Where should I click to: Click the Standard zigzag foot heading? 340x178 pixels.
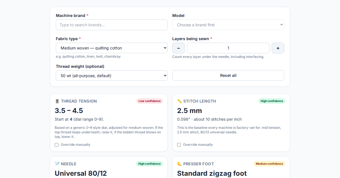(212, 173)
